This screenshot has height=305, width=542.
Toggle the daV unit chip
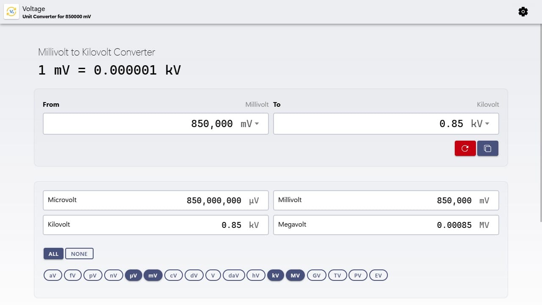click(x=233, y=275)
